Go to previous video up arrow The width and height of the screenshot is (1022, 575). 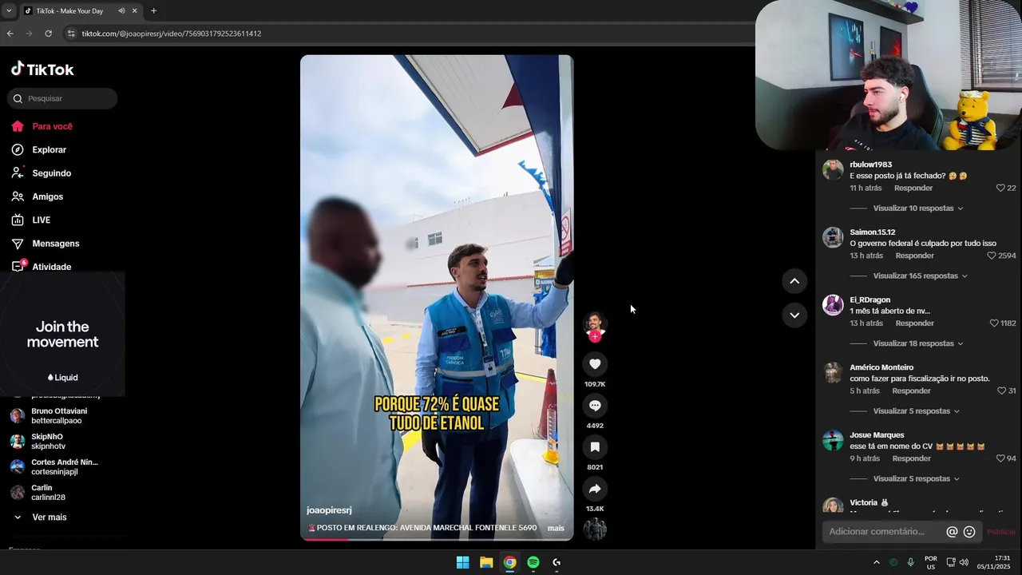pos(794,281)
